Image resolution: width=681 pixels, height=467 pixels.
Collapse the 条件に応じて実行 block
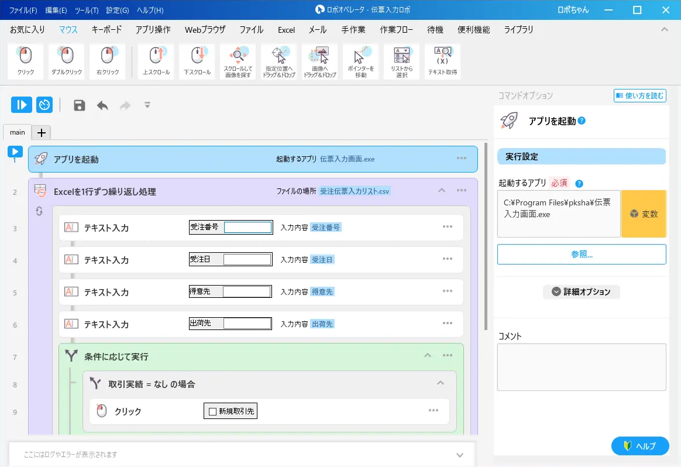428,355
